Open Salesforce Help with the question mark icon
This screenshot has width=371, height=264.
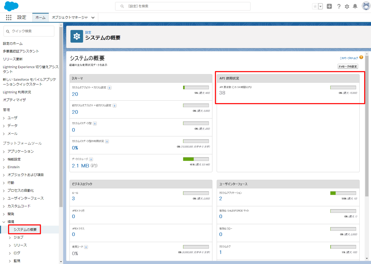[x=339, y=6]
